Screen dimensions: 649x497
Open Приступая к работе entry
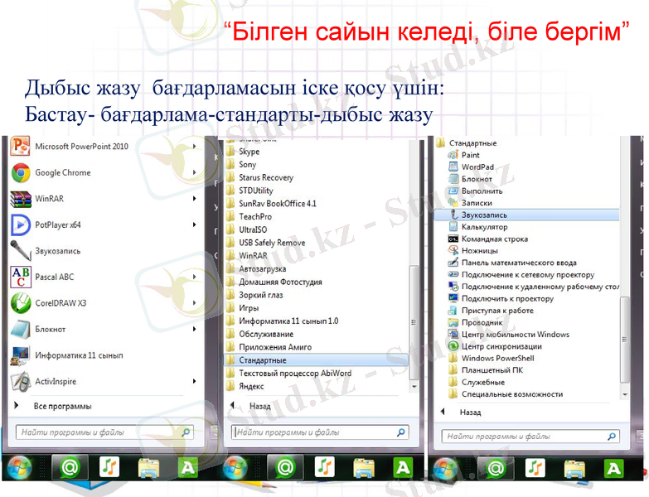[492, 311]
